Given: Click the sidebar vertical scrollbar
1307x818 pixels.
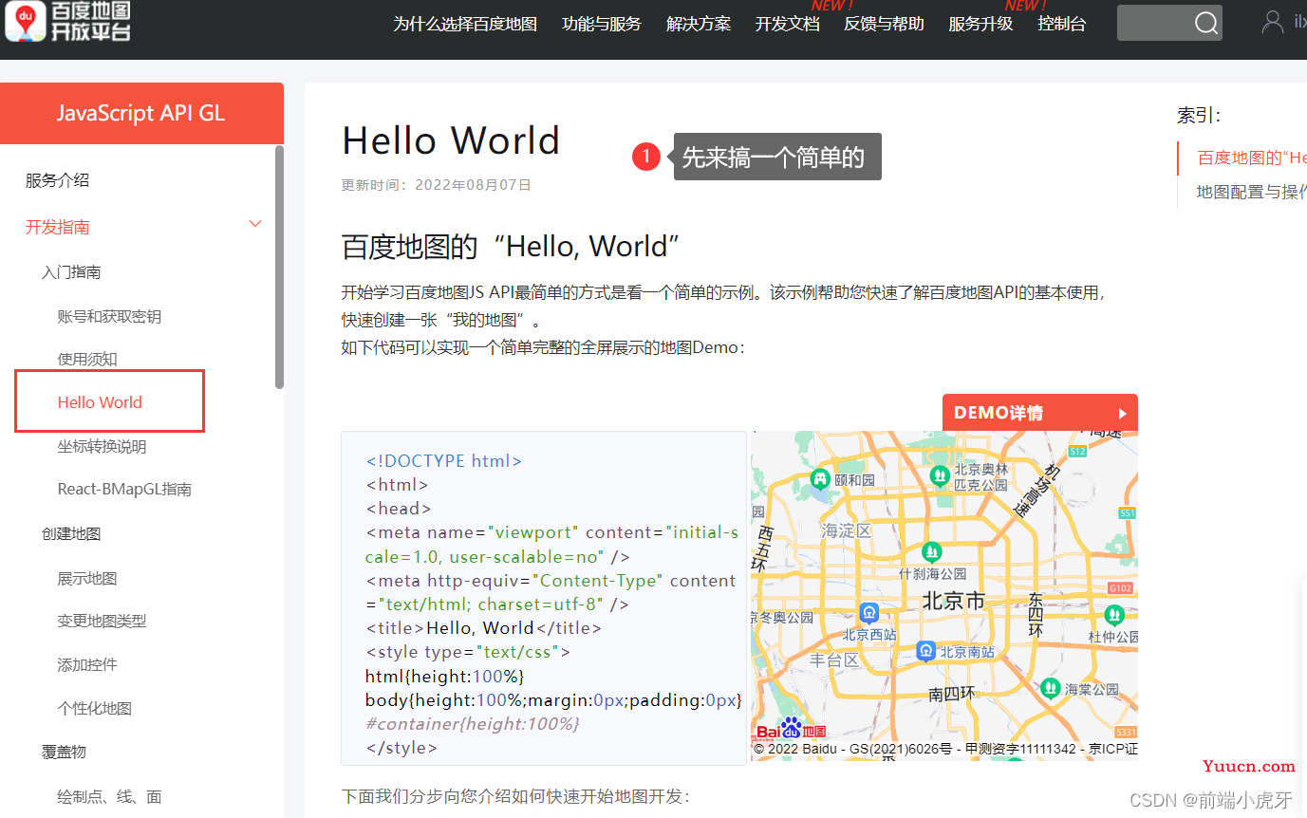Looking at the screenshot, I should pyautogui.click(x=279, y=267).
